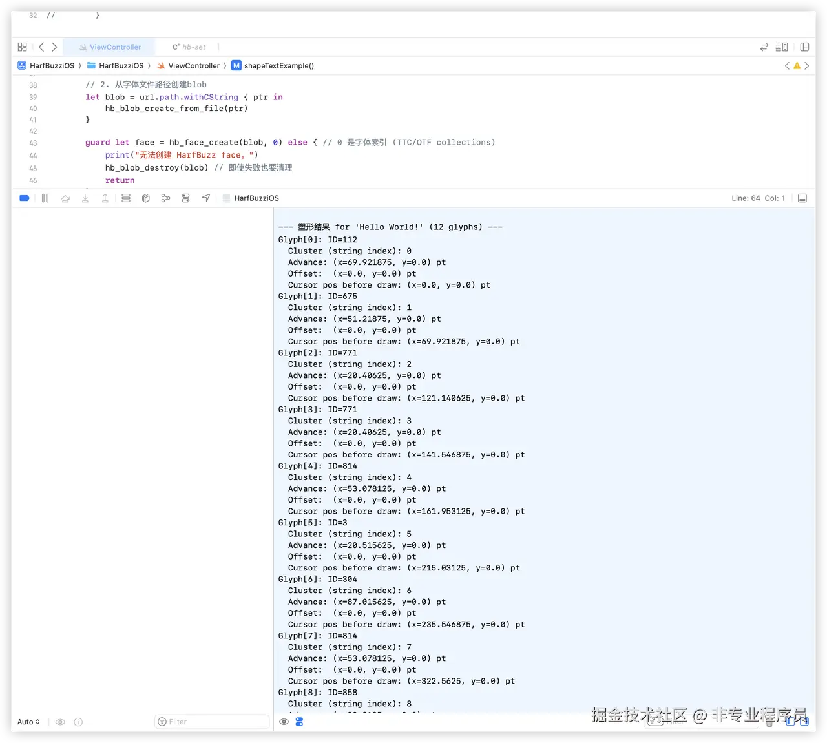Open ViewController file in jump bar
Viewport: 827px width, 743px height.
[188, 66]
